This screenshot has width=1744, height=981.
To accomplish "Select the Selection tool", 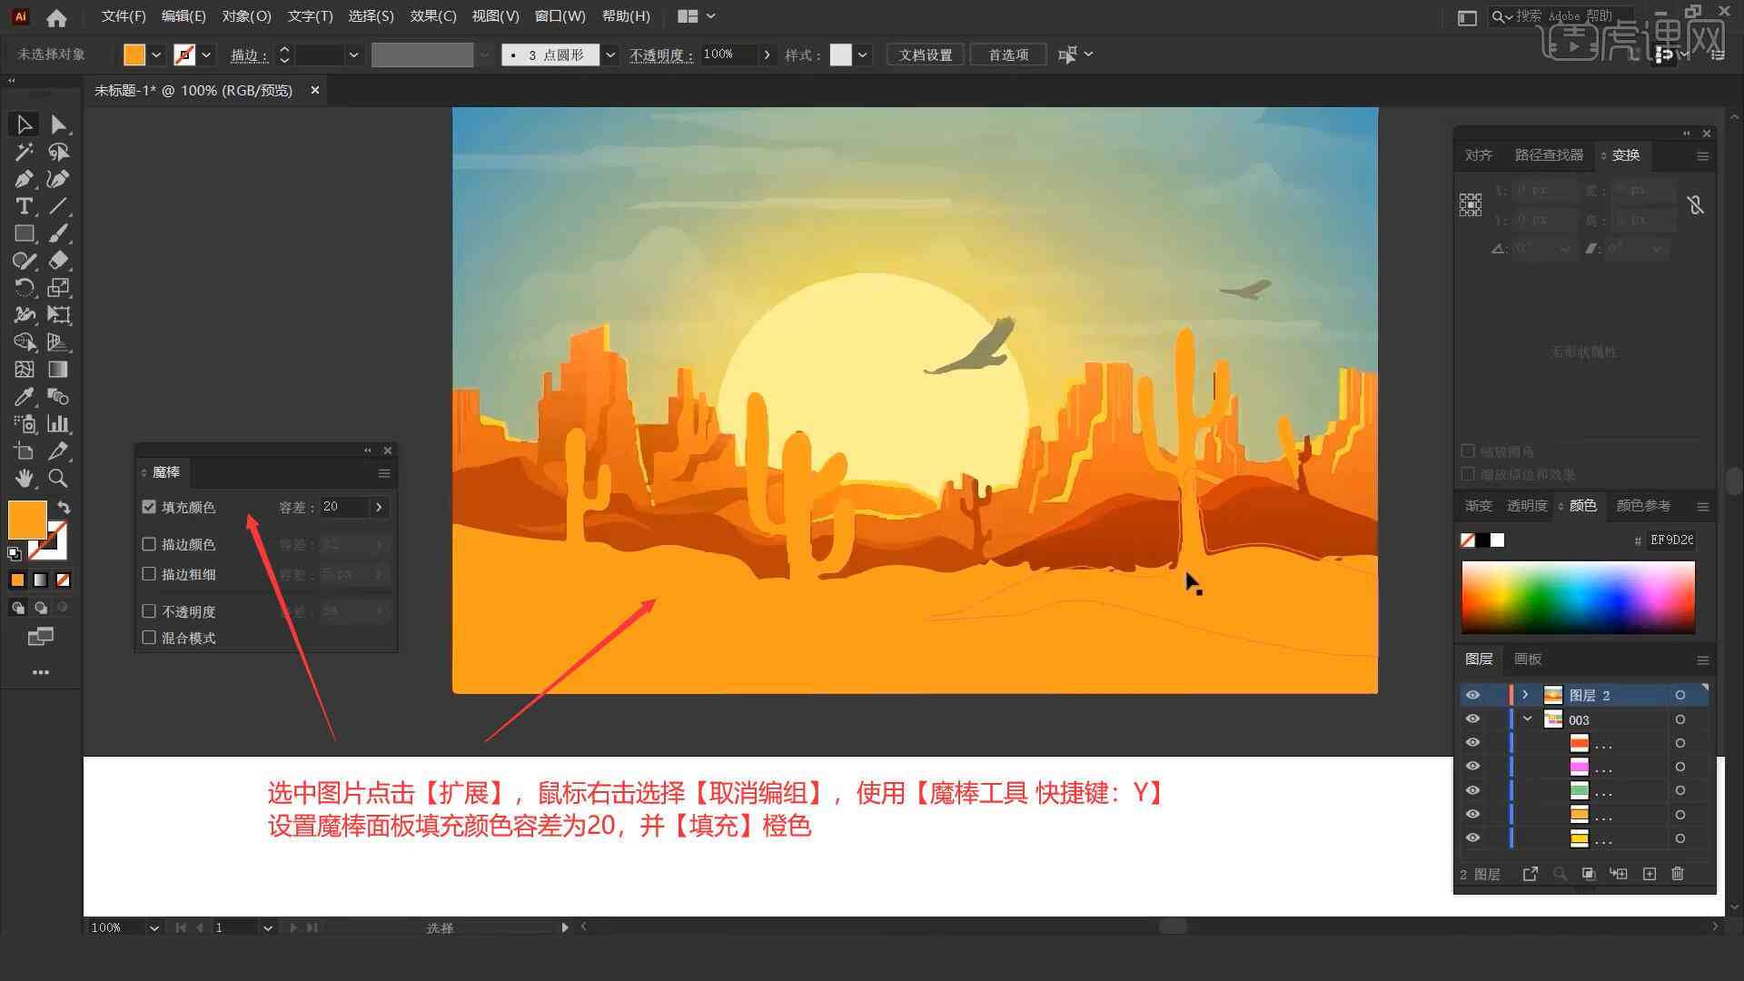I will click(x=22, y=123).
